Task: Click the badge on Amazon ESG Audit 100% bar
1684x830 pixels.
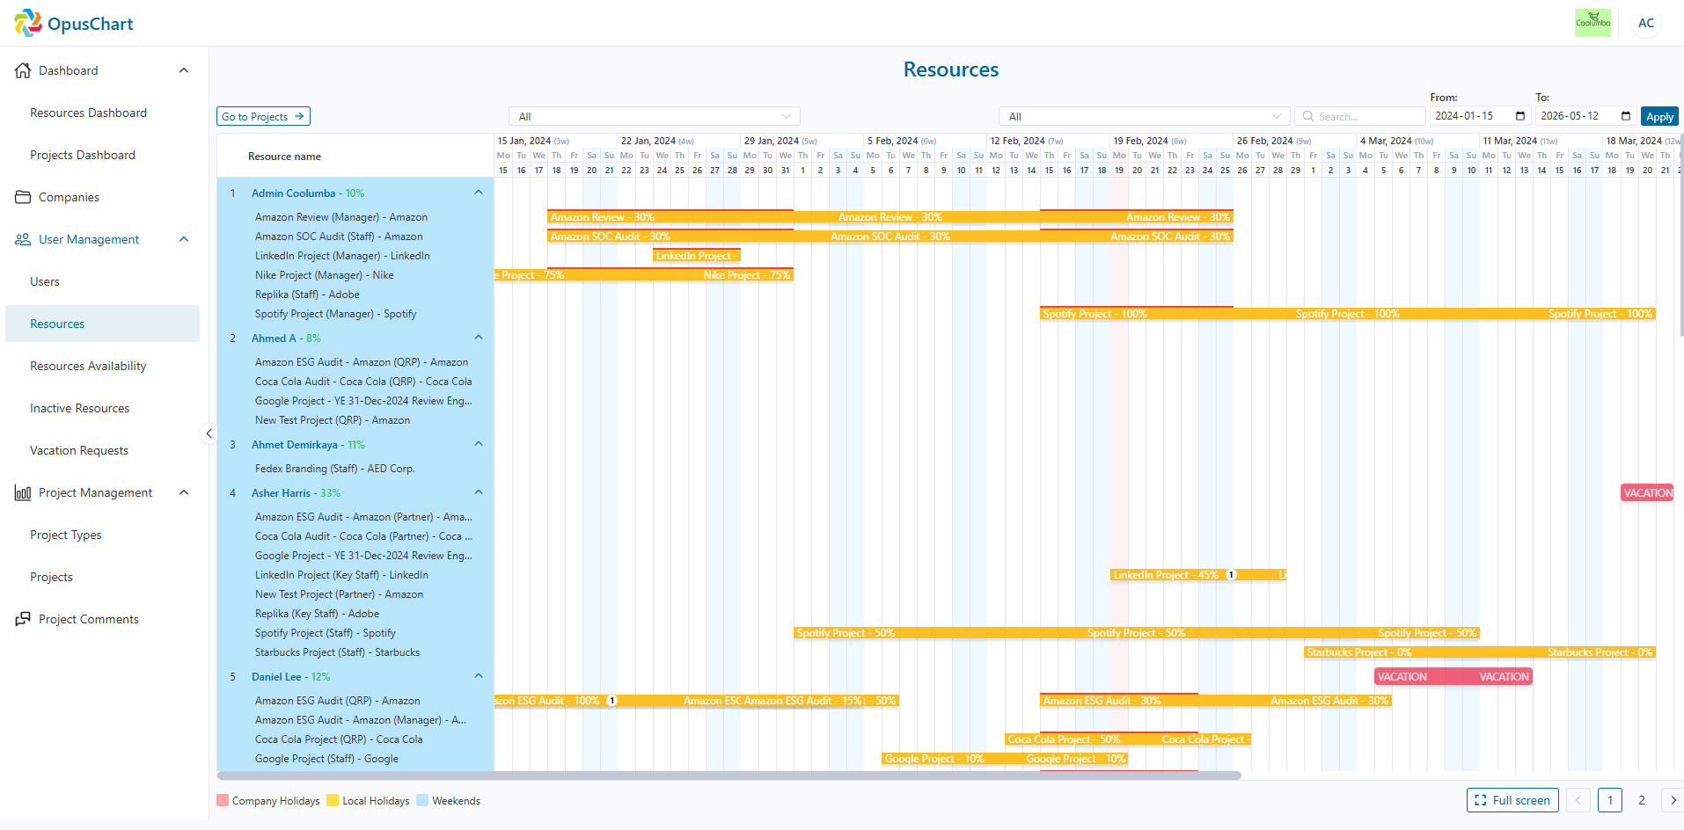Action: click(x=612, y=701)
